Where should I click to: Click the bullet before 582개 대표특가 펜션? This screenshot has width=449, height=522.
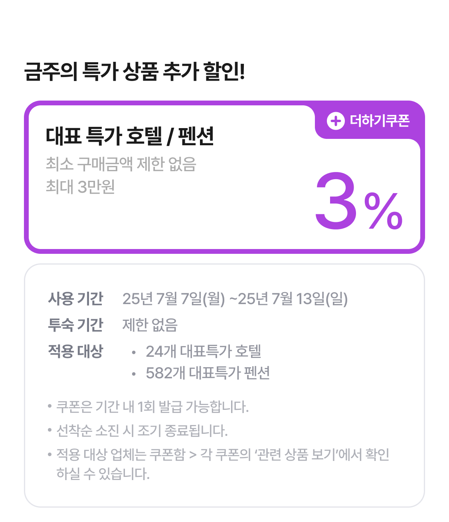pyautogui.click(x=134, y=374)
